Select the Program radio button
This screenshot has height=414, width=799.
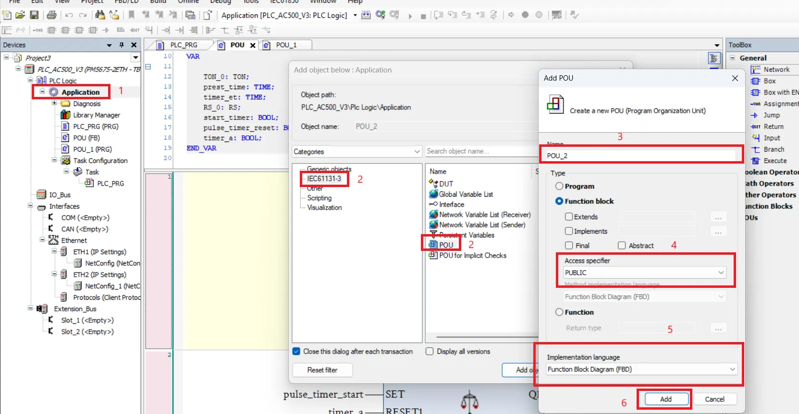point(559,186)
